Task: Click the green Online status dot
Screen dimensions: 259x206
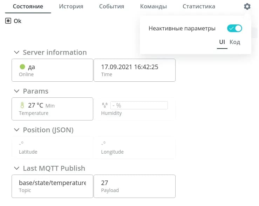Action: coord(22,67)
